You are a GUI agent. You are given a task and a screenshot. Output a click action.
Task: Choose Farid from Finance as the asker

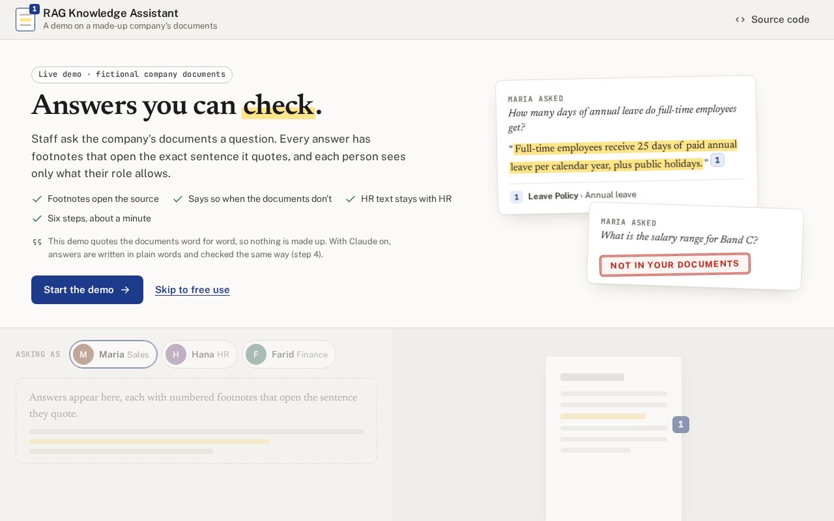click(x=289, y=354)
